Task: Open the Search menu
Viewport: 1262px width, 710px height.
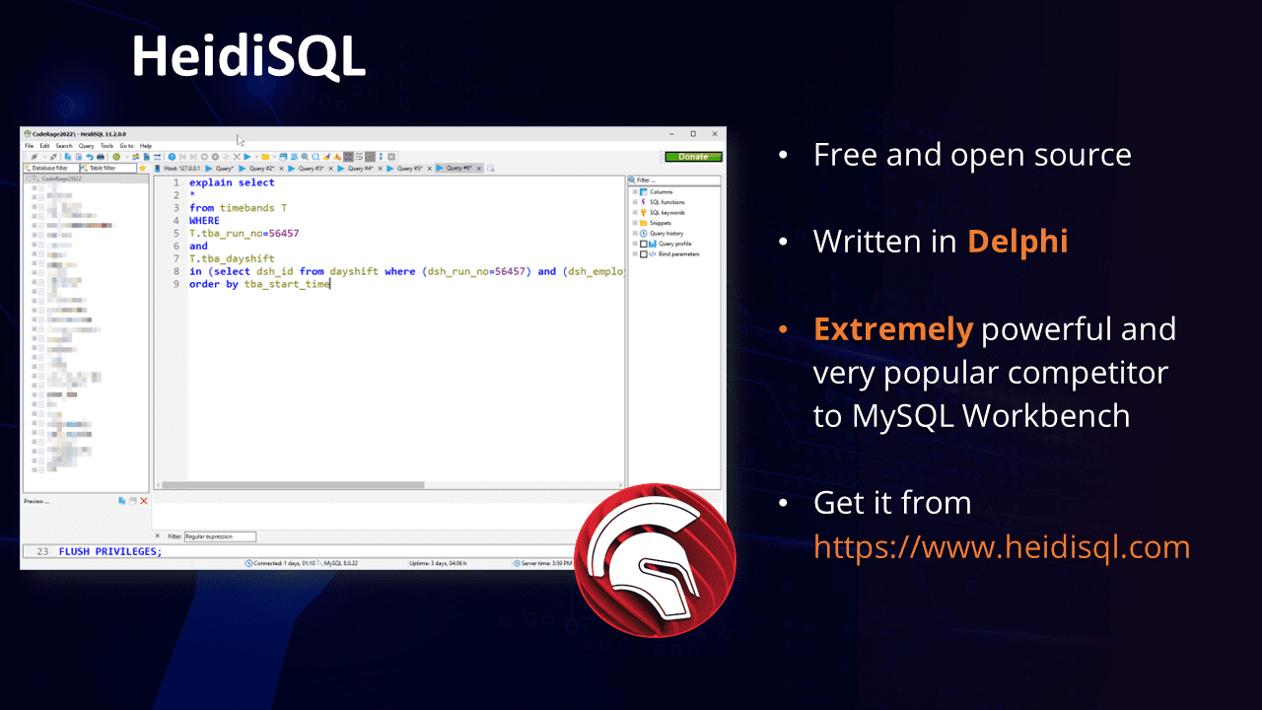Action: 64,146
